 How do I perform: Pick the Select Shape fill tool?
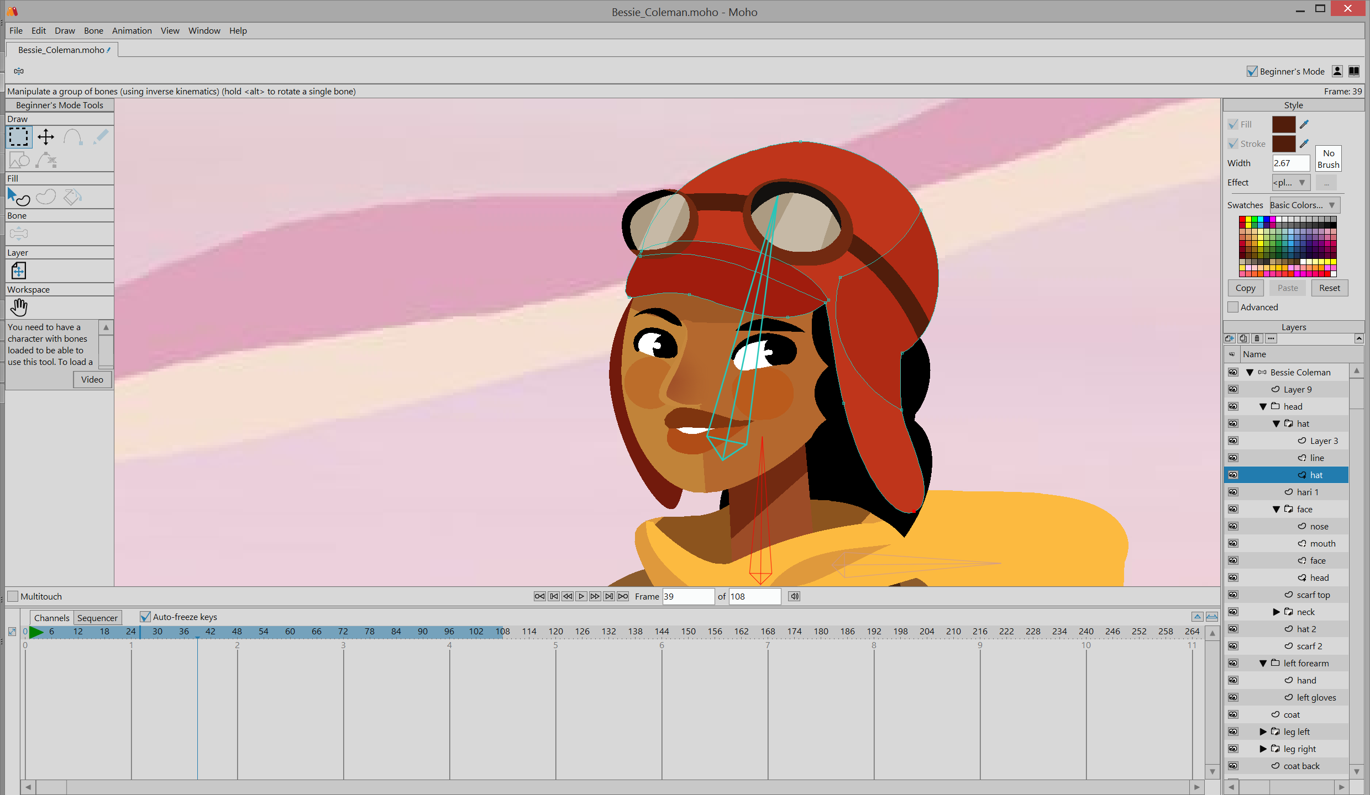point(19,197)
